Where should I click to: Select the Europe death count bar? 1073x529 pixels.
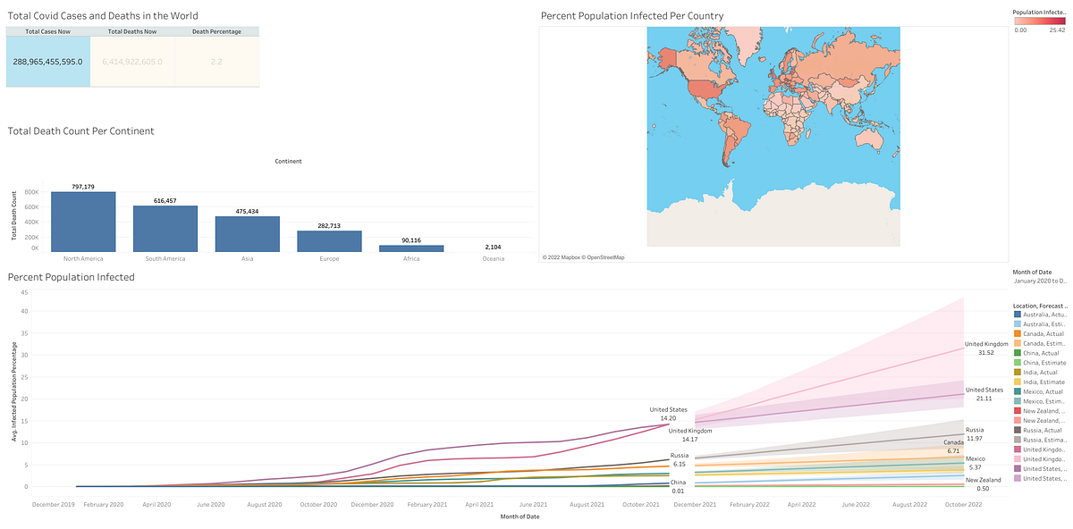tap(329, 241)
